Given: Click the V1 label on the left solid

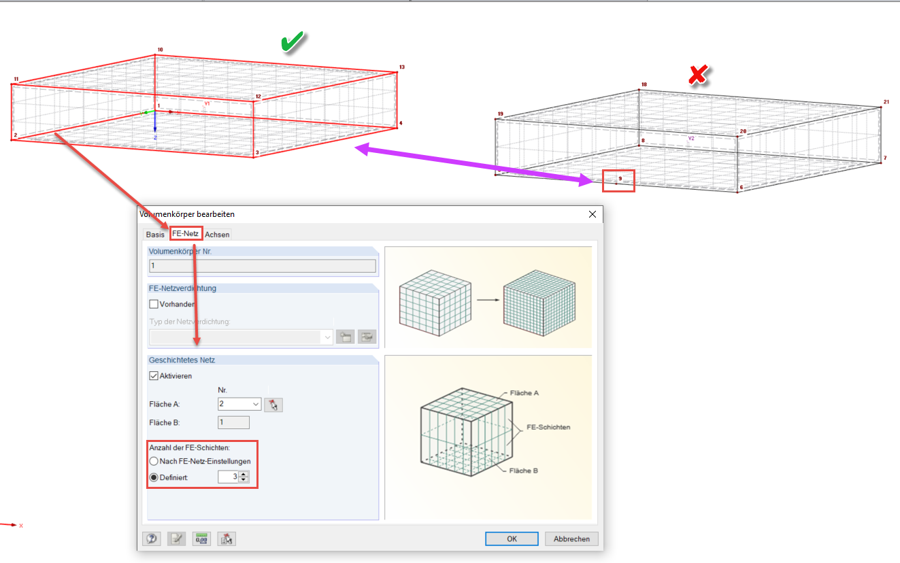Looking at the screenshot, I should coord(207,103).
